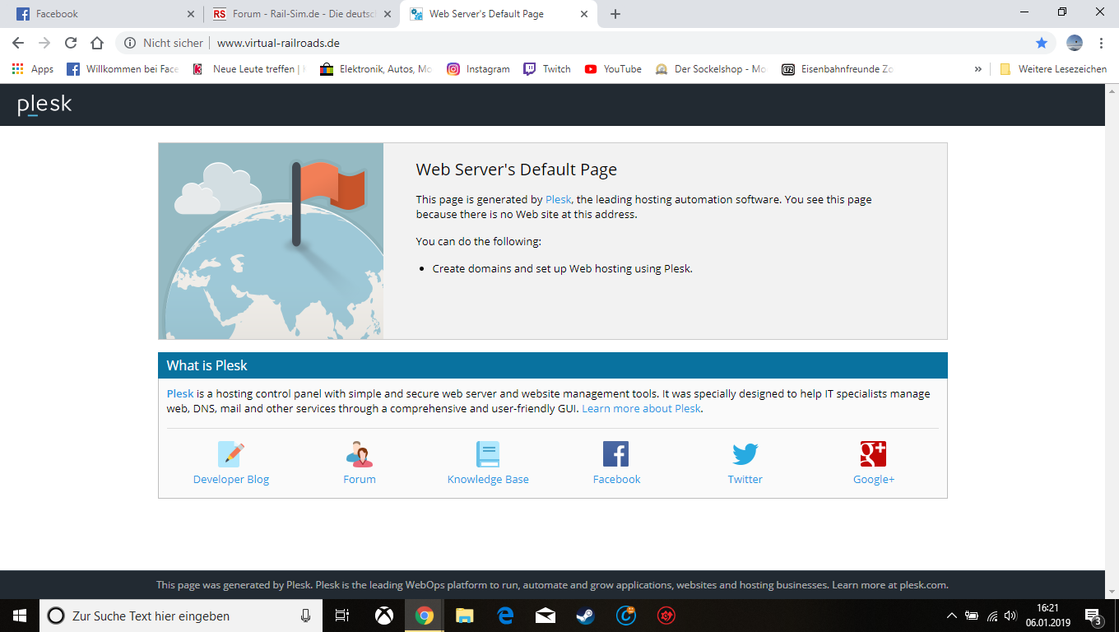Viewport: 1119px width, 632px height.
Task: Click the Google+ text link
Action: click(874, 479)
